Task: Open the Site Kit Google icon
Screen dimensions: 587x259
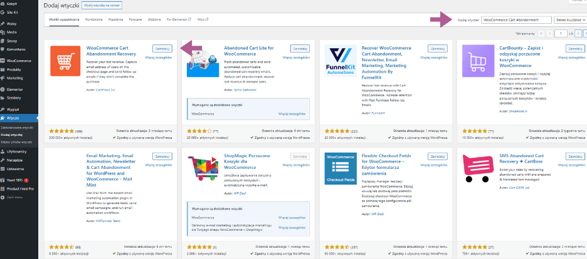Action: click(x=3, y=13)
